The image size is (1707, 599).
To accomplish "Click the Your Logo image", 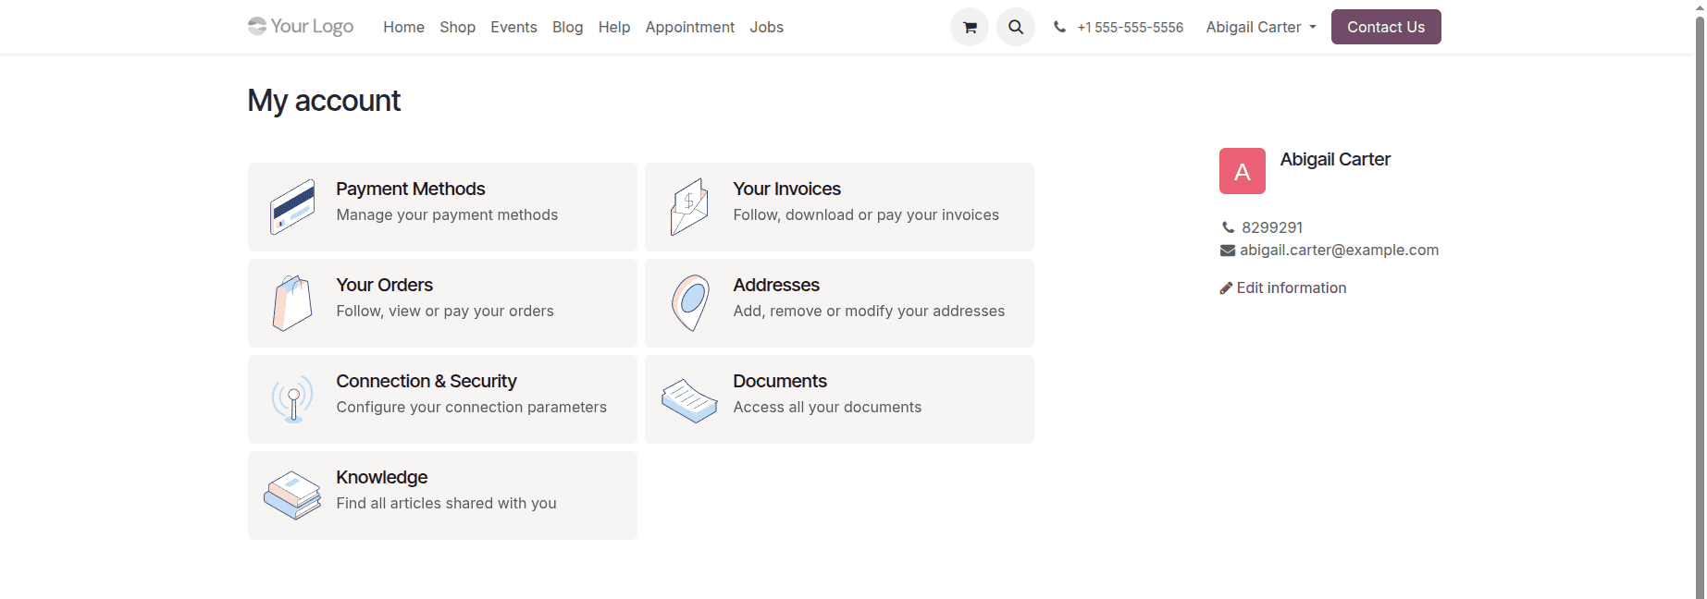I will pyautogui.click(x=301, y=26).
